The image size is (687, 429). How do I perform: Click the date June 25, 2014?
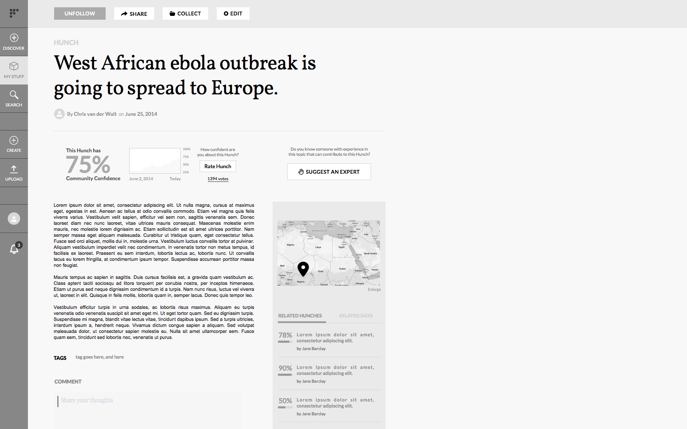(141, 114)
